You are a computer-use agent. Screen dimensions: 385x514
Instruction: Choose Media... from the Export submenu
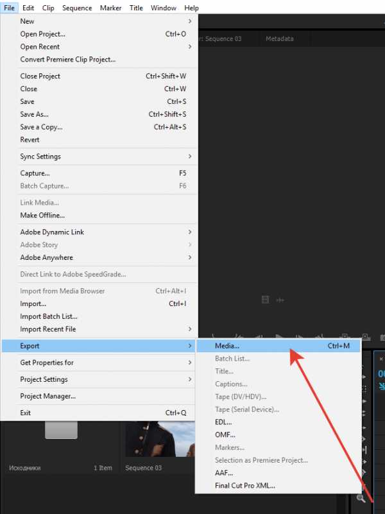point(227,346)
